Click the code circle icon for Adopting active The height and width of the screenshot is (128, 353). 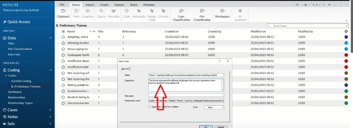pyautogui.click(x=63, y=37)
